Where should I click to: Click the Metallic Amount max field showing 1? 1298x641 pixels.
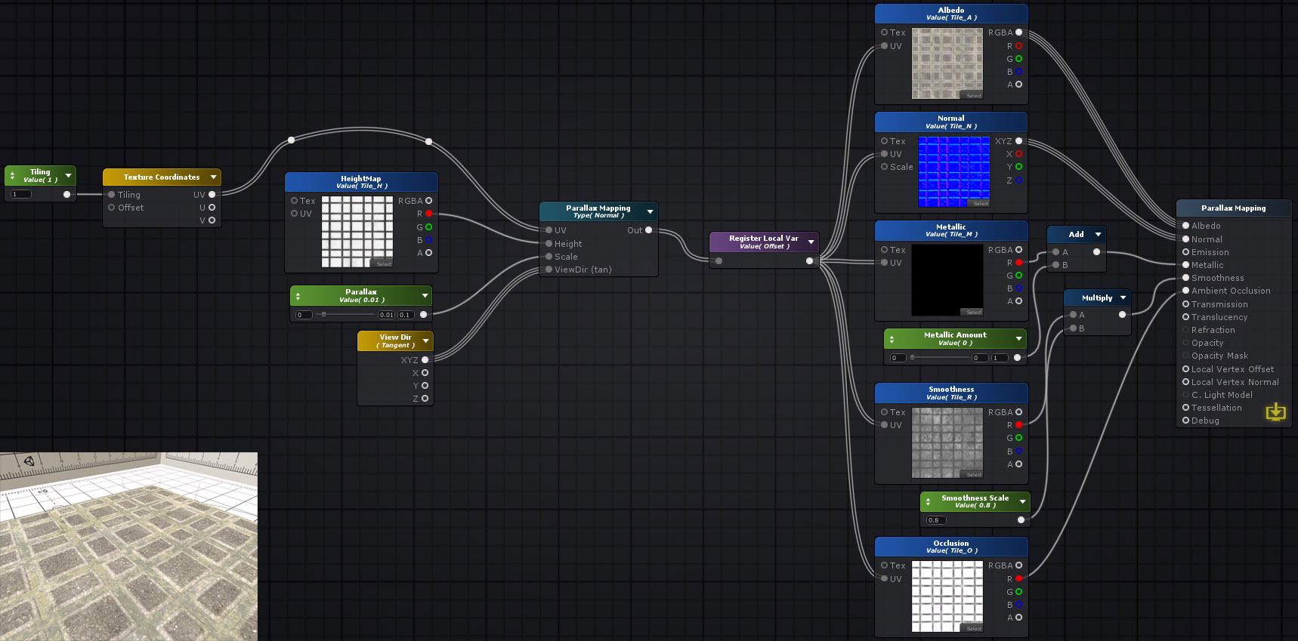click(x=1000, y=358)
